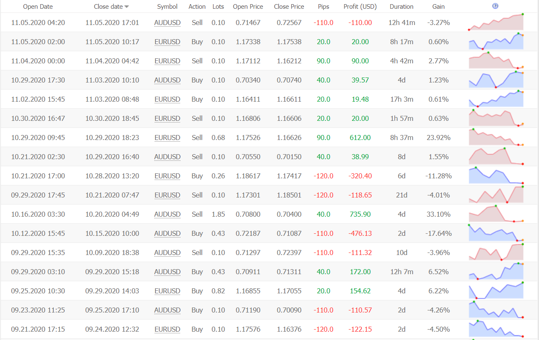Open EURUSD link in 11.04.2020 00:00 row
This screenshot has width=539, height=340.
167,61
